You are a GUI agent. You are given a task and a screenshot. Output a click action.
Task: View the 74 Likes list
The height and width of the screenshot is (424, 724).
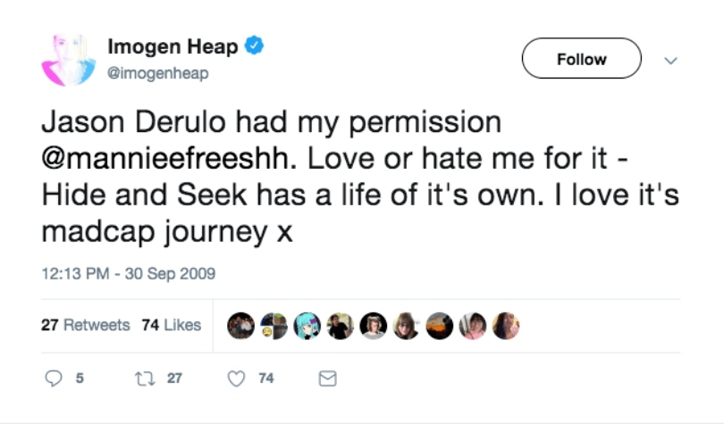pyautogui.click(x=172, y=325)
